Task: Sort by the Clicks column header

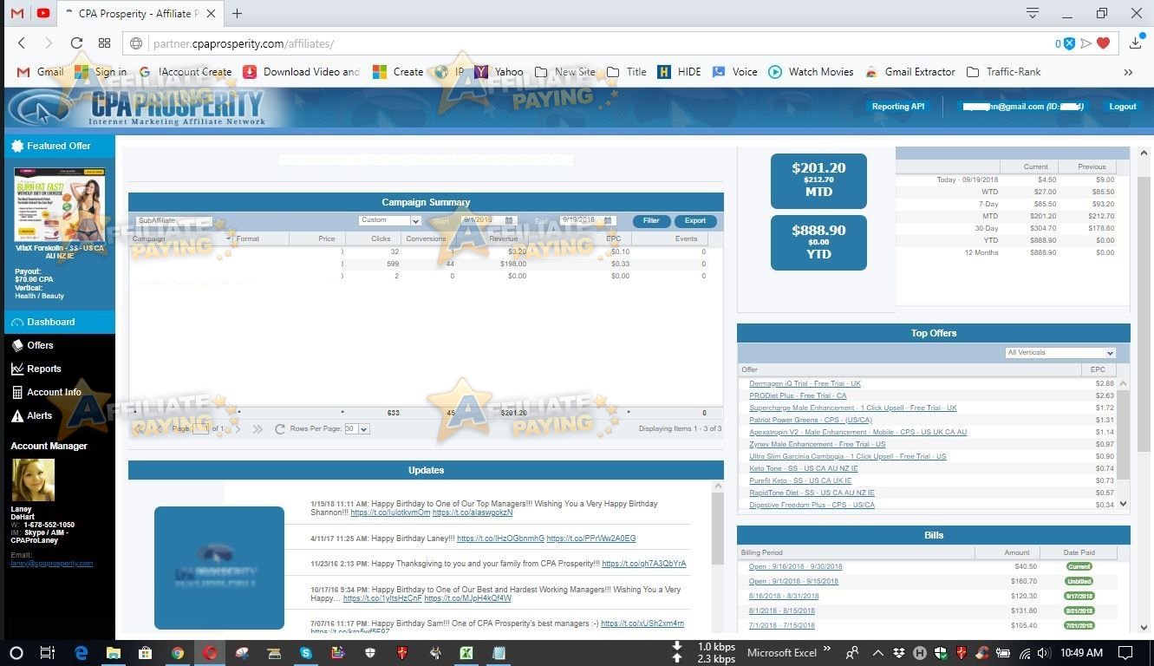Action: [x=381, y=238]
